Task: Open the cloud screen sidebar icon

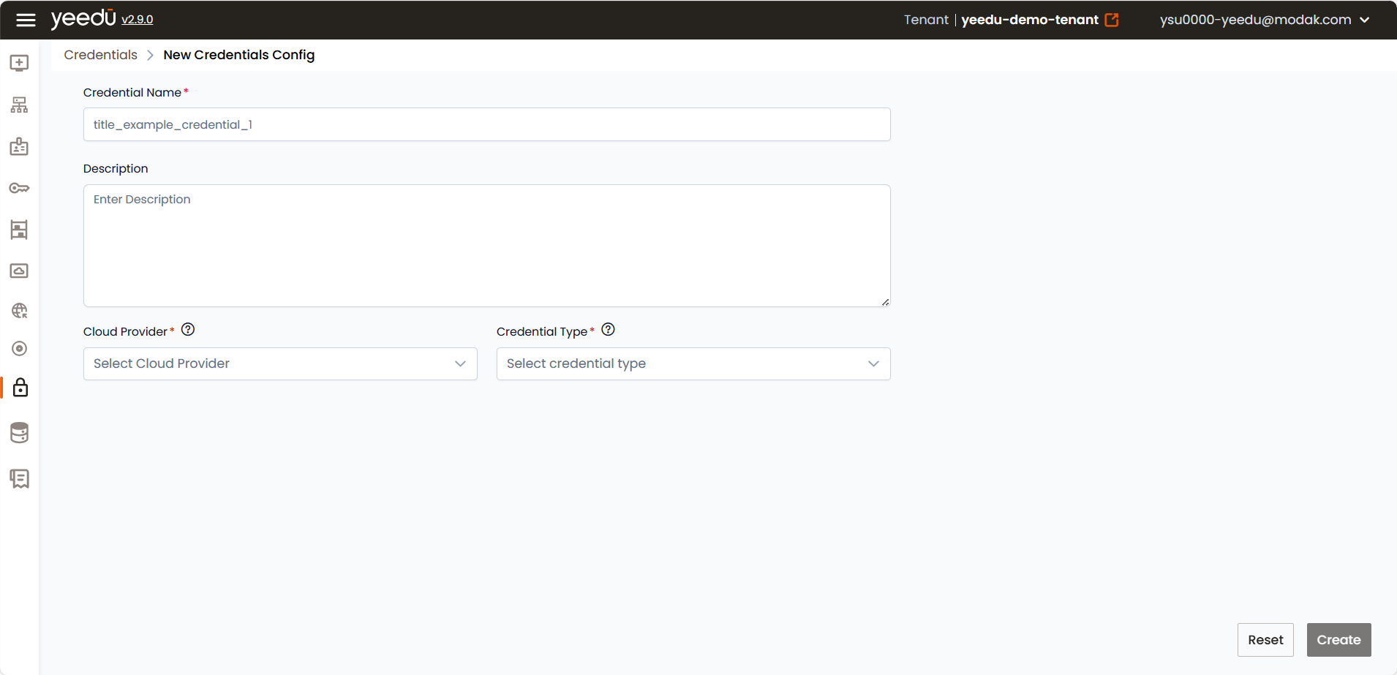Action: coord(20,271)
